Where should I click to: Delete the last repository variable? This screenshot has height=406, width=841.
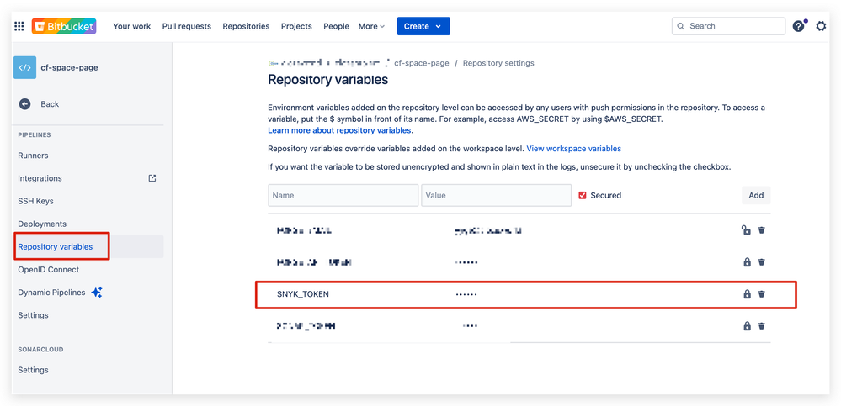point(762,325)
